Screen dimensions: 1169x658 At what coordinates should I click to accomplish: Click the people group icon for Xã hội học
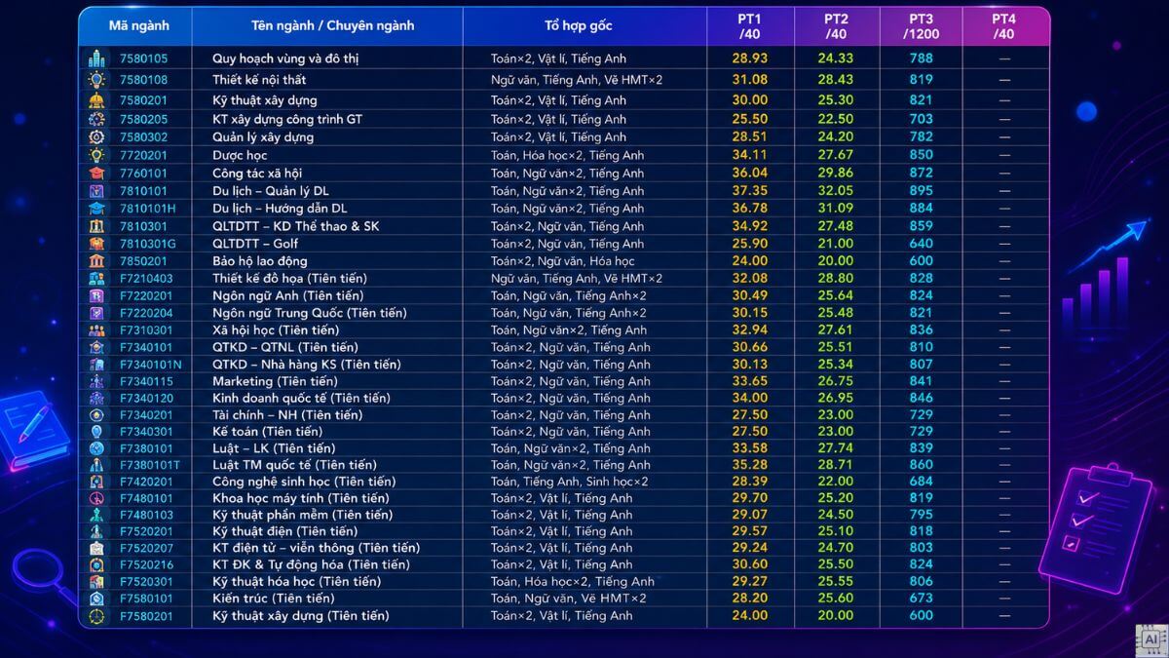(x=96, y=330)
